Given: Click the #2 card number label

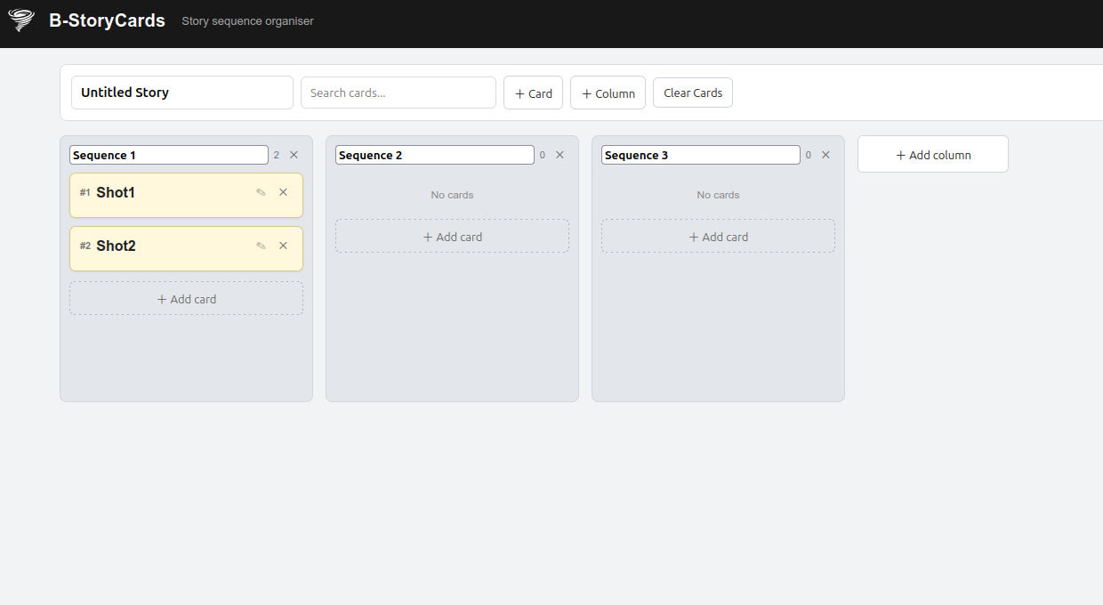Looking at the screenshot, I should (x=85, y=246).
